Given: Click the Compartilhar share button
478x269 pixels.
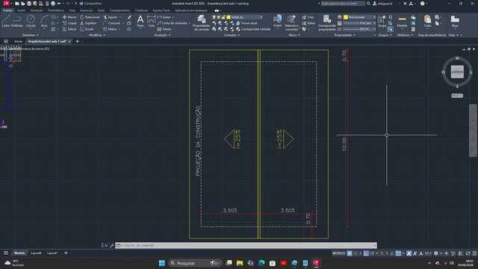Looking at the screenshot, I should coord(90,3).
